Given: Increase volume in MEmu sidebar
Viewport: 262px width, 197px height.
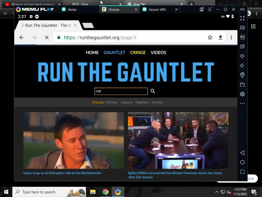Looking at the screenshot, I should tap(242, 56).
